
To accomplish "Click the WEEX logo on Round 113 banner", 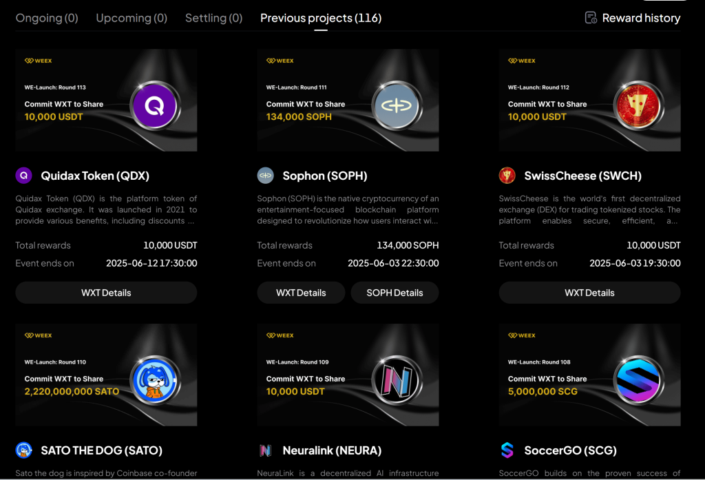I will click(39, 61).
